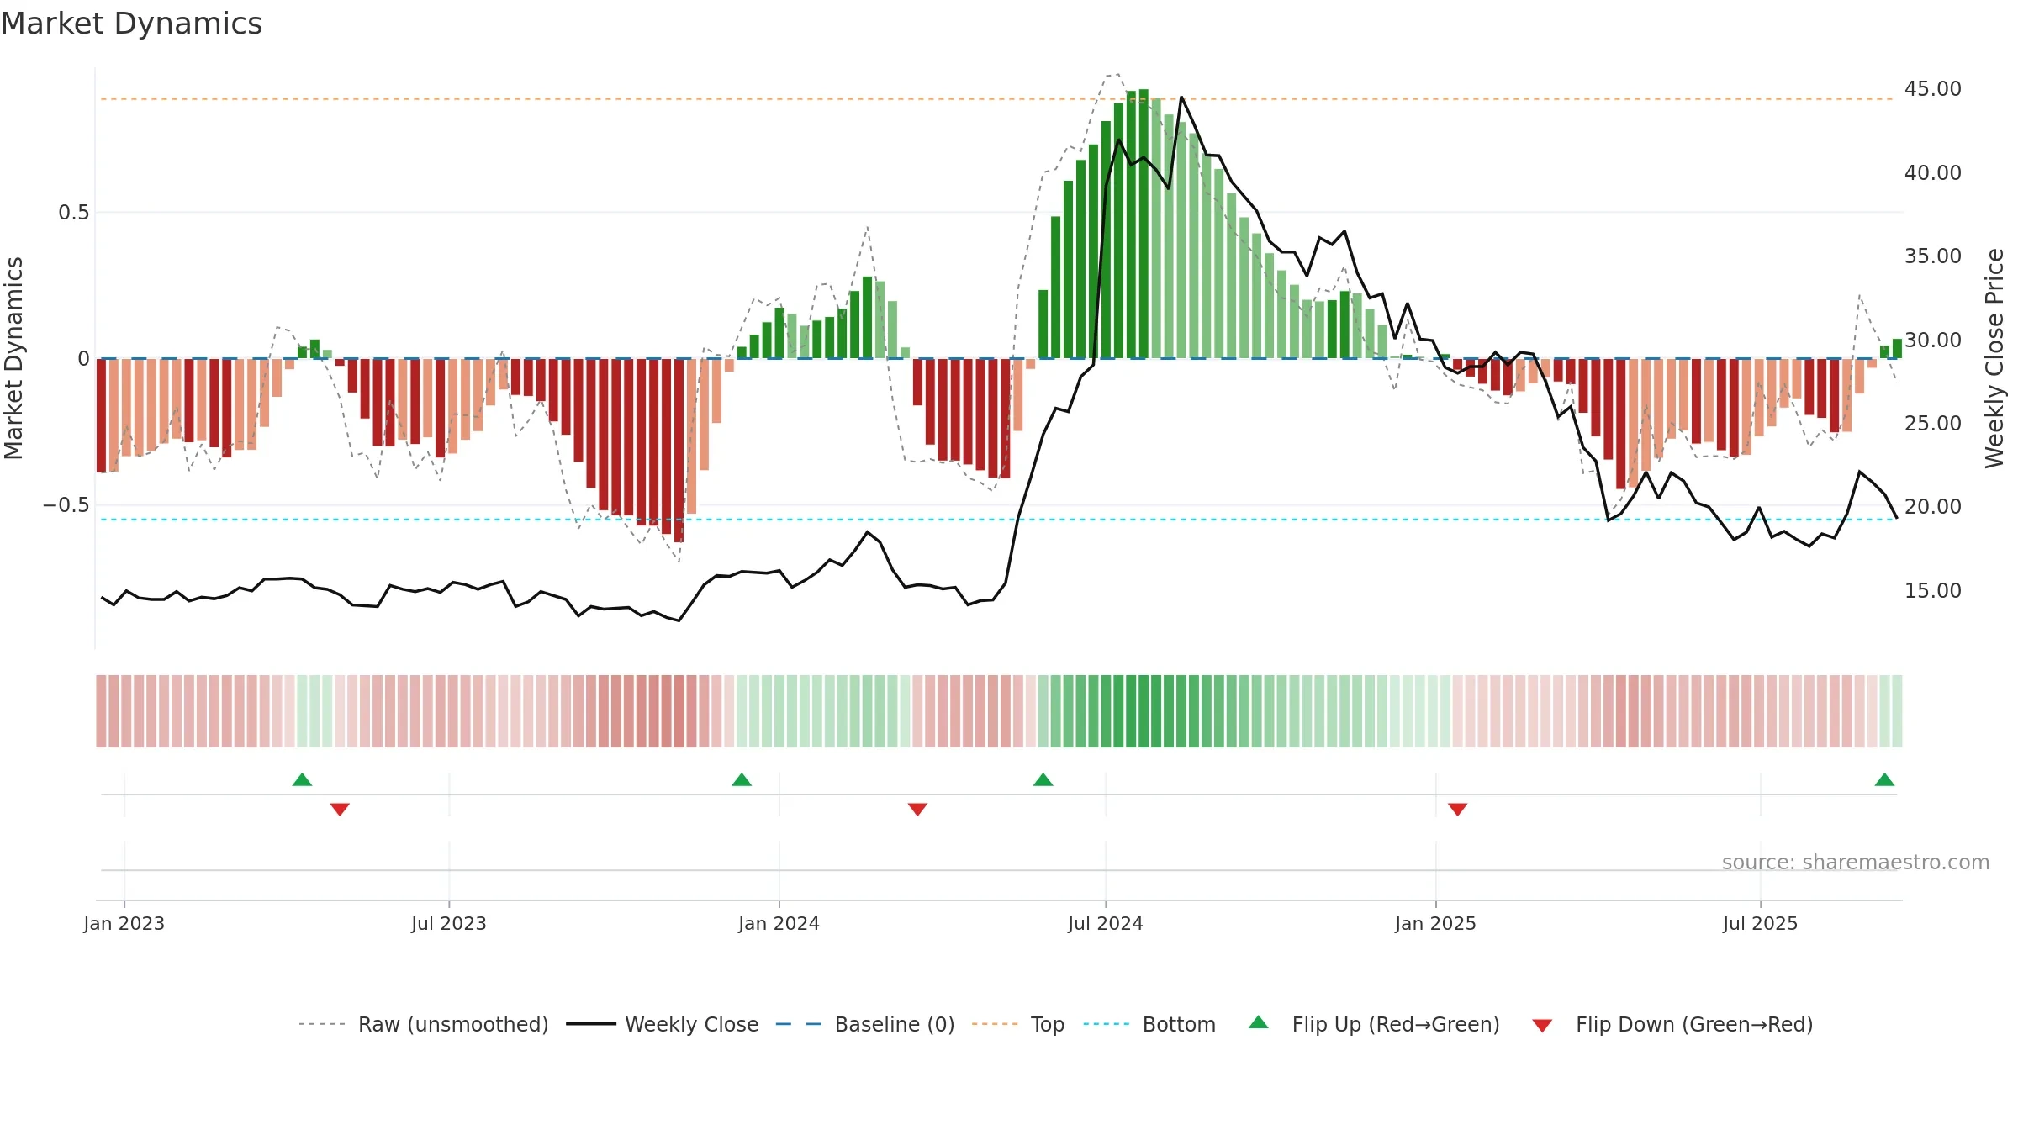Click the weekly close price peak above 44
Viewport: 2018px width, 1135px height.
click(1181, 98)
